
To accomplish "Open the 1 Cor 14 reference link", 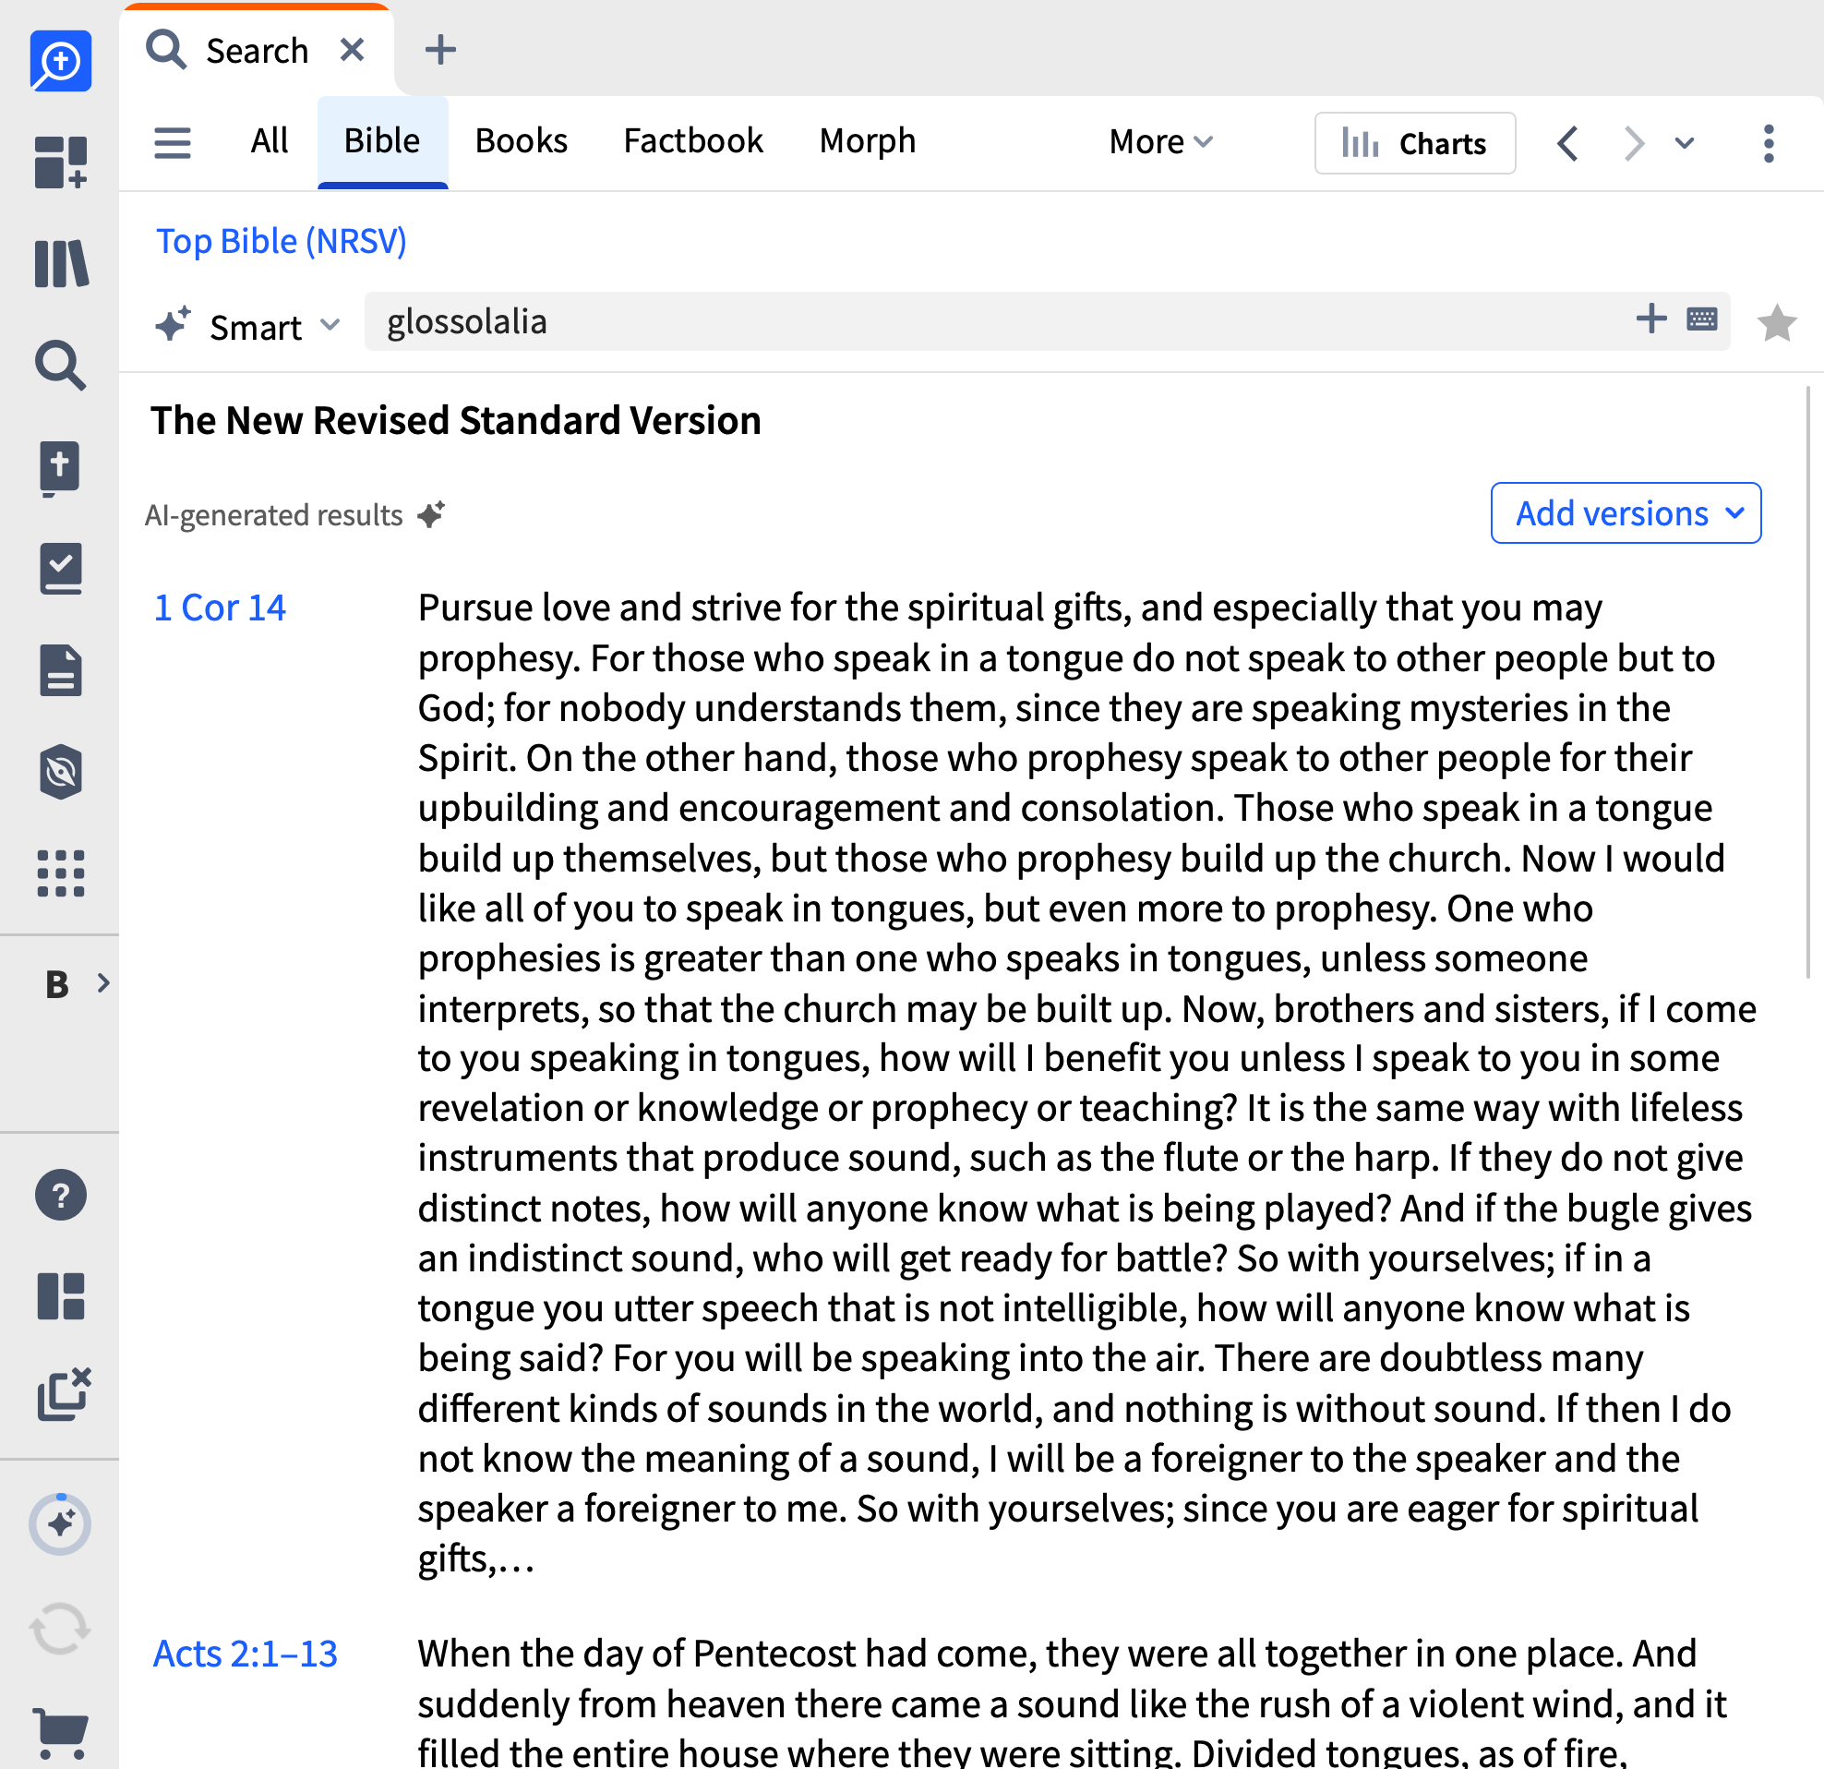I will pos(220,608).
